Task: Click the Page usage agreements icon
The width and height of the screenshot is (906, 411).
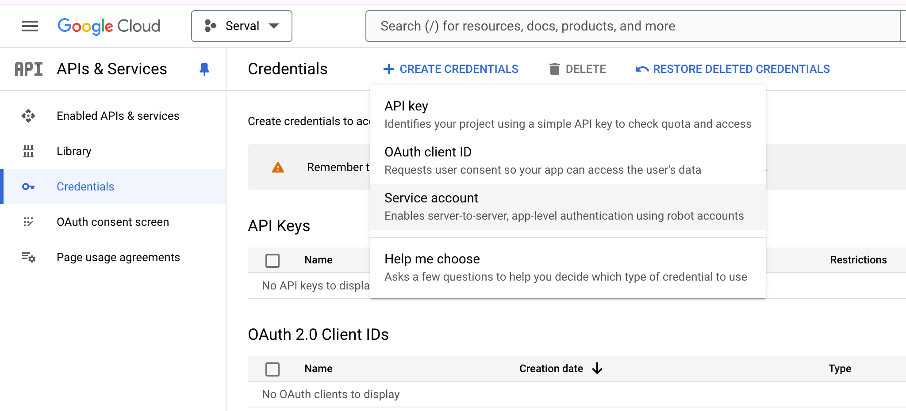Action: (29, 257)
